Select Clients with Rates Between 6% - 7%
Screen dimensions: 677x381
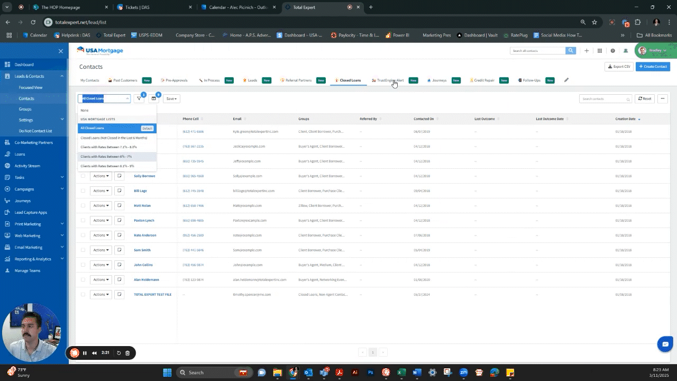(117, 157)
